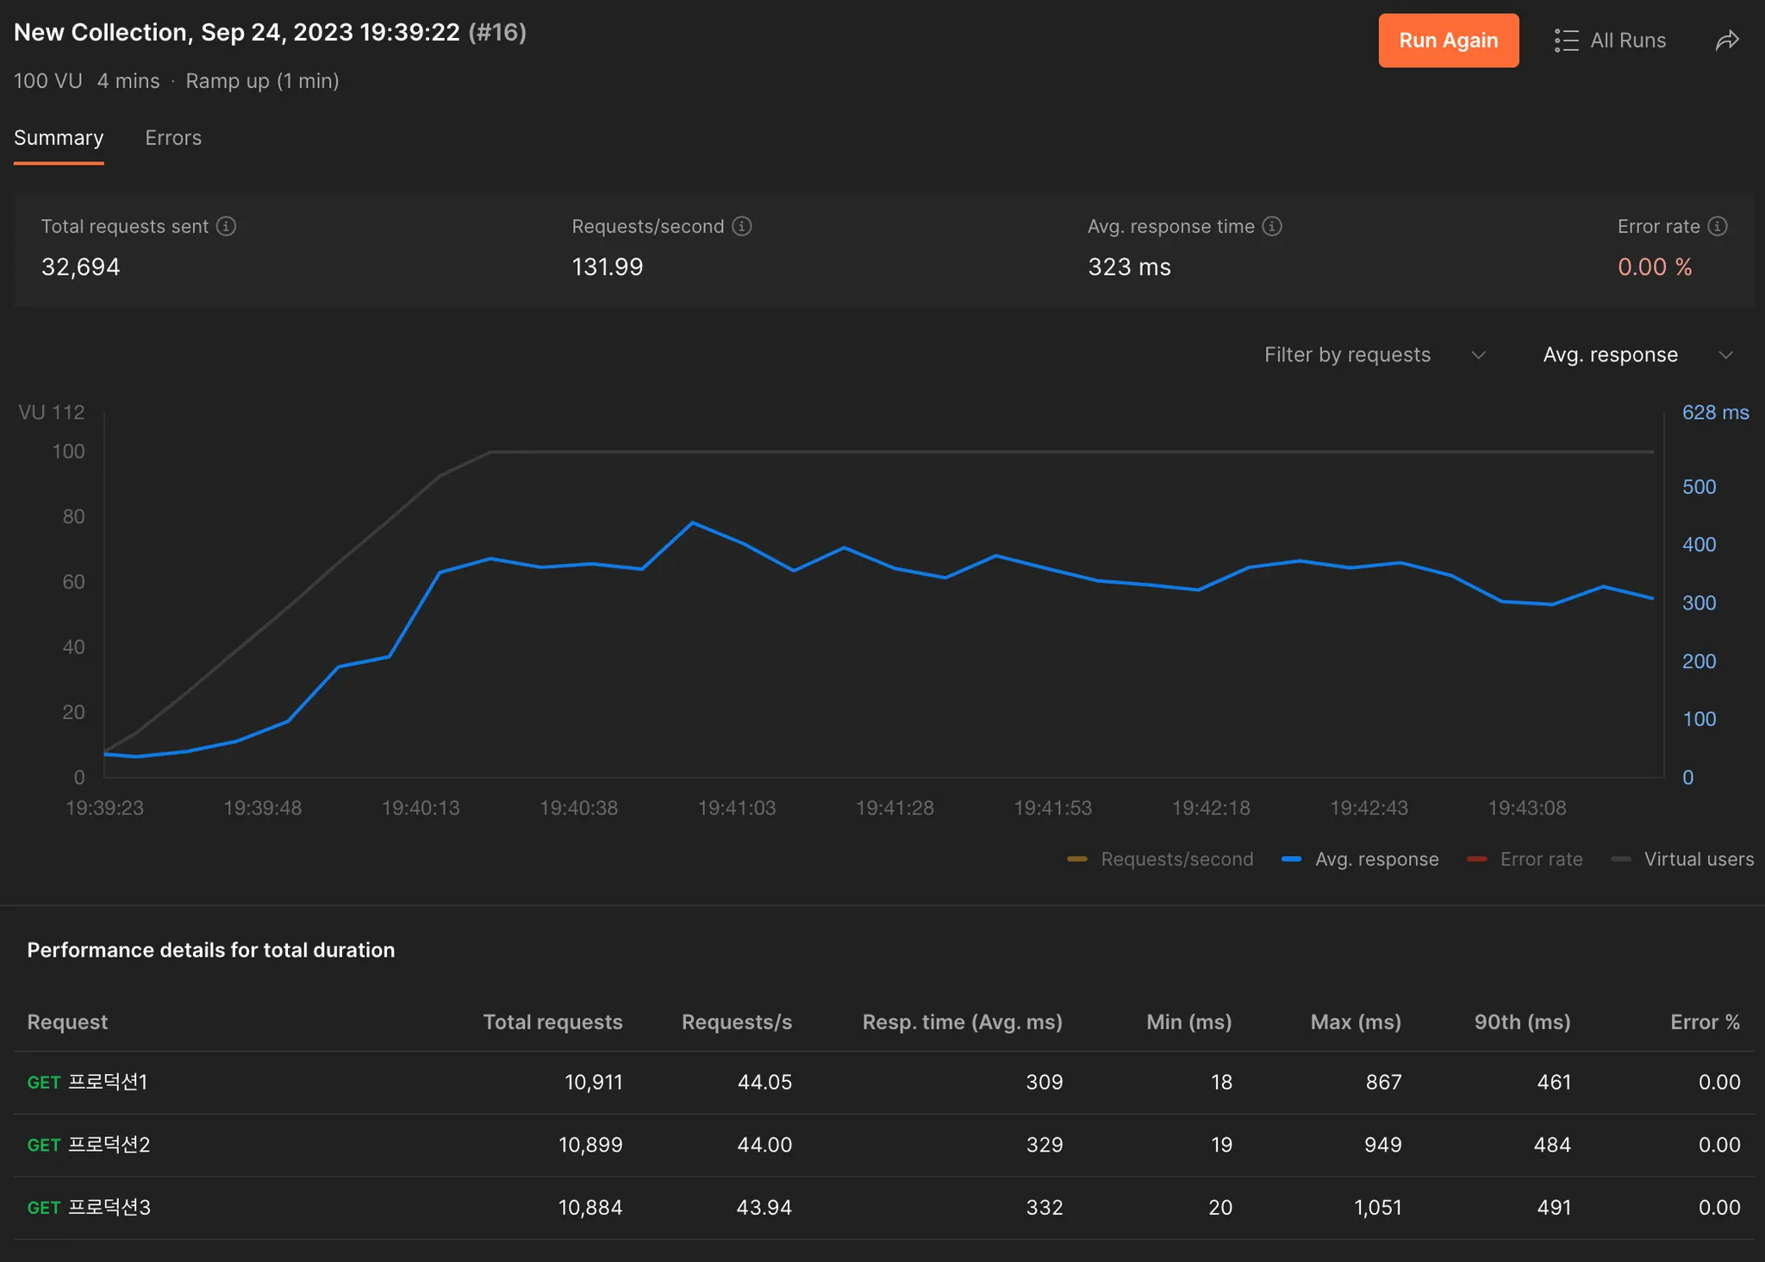Open the 프로덕션3 GET request row
Viewport: 1765px width, 1262px height.
[109, 1208]
